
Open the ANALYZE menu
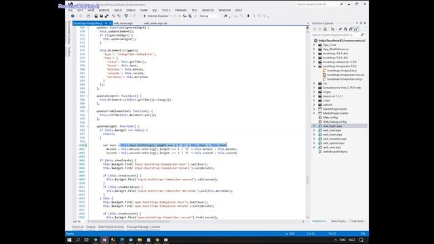[208, 10]
